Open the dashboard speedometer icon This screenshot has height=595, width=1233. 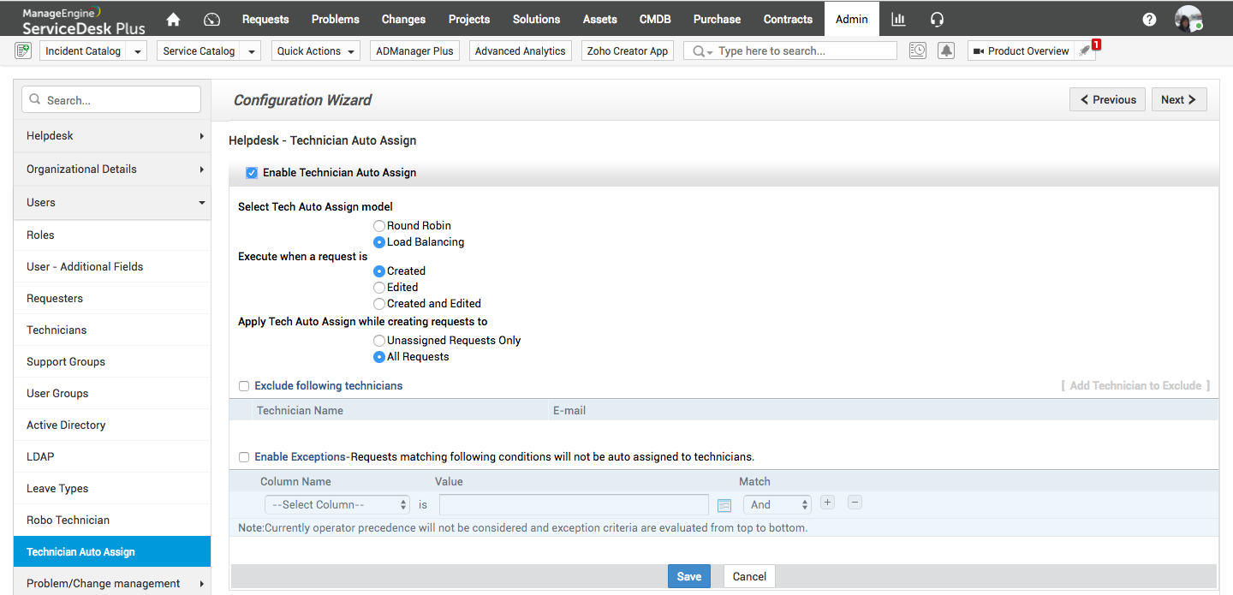(x=211, y=19)
